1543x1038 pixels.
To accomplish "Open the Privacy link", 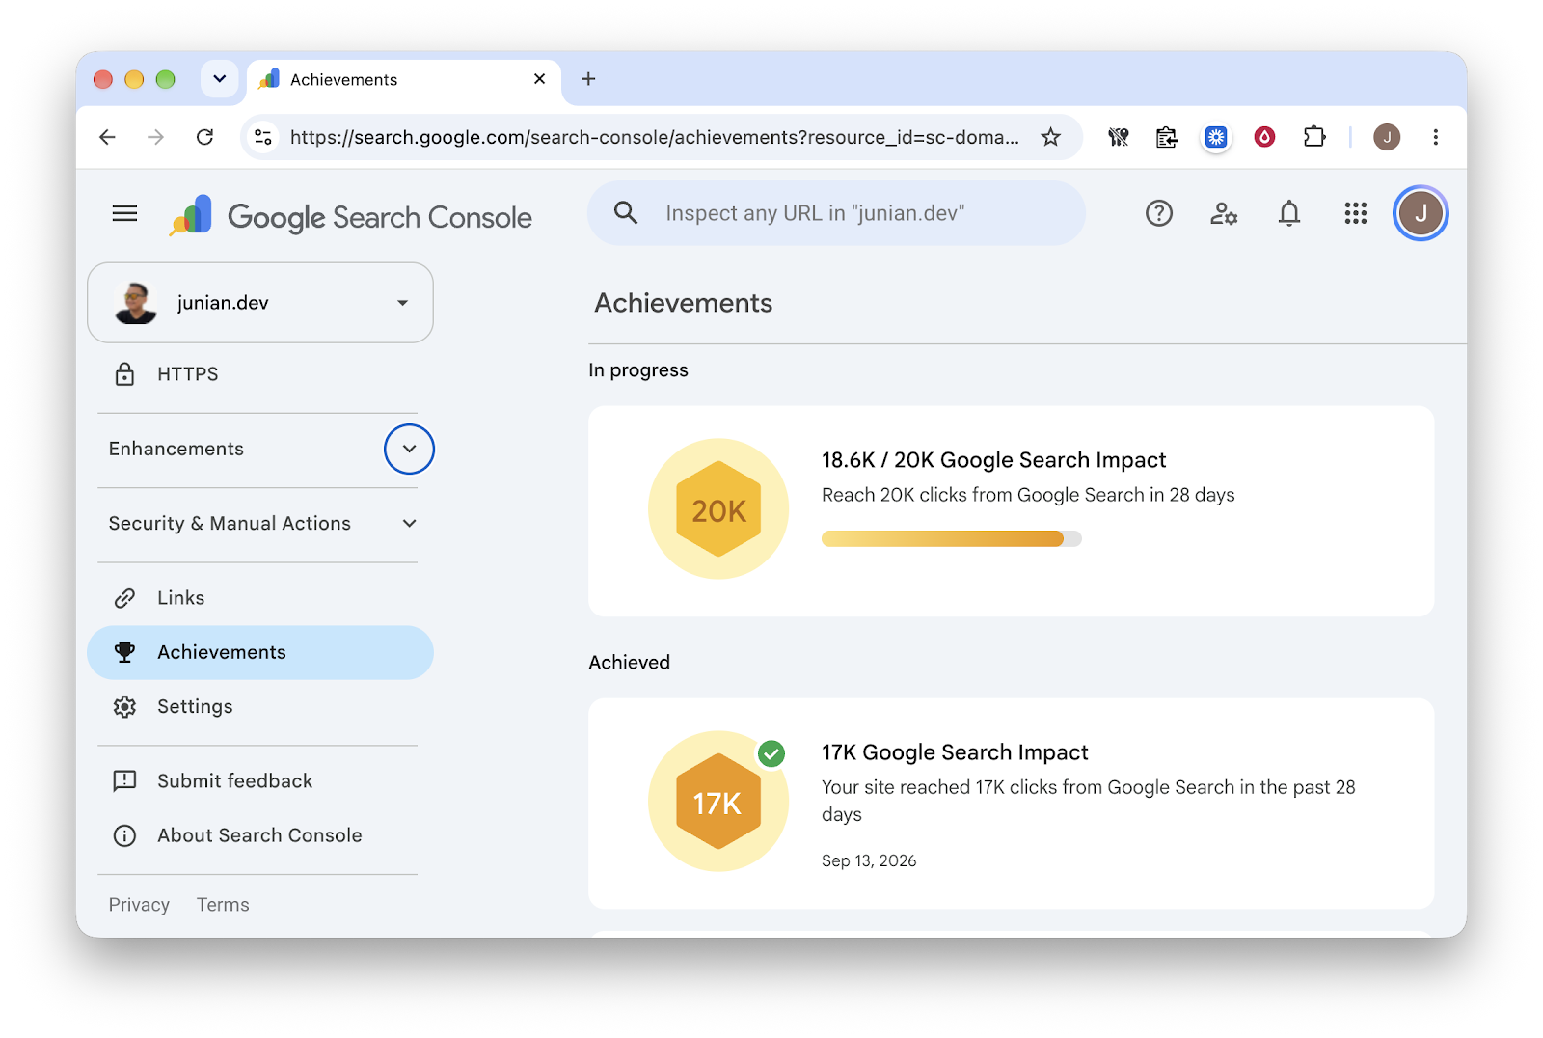I will pos(139,905).
